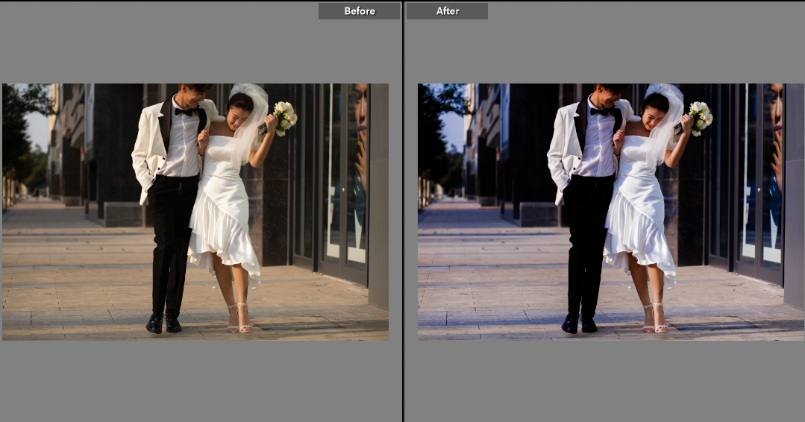
Task: Click the groom's black shoes in Before photo
Action: tap(163, 323)
